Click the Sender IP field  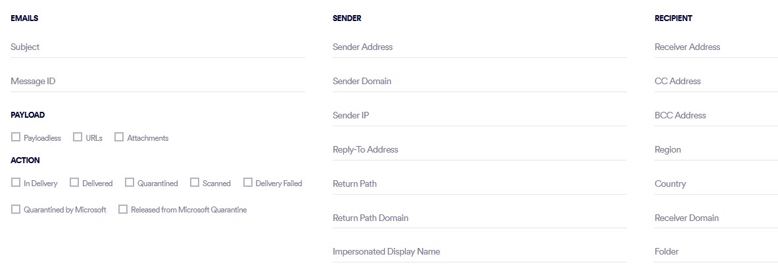coord(479,116)
